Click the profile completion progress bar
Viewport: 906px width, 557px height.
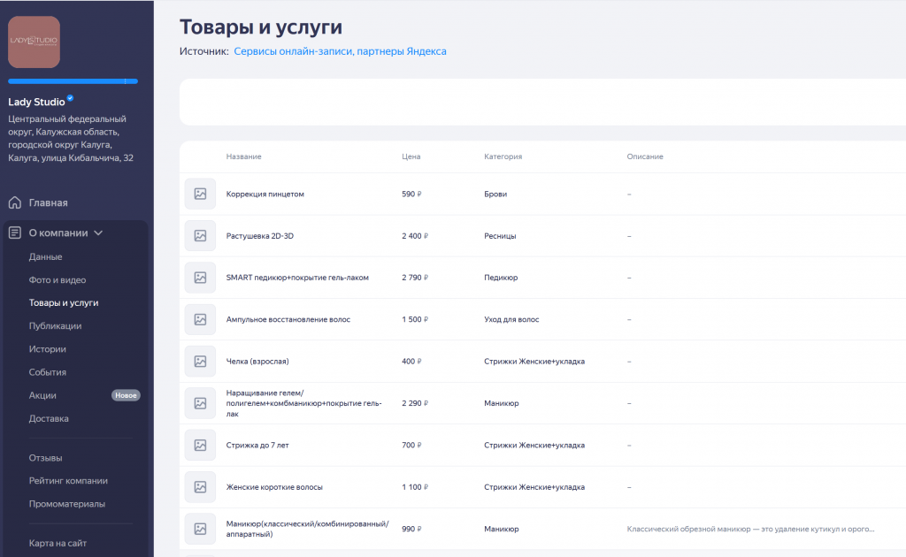73,81
